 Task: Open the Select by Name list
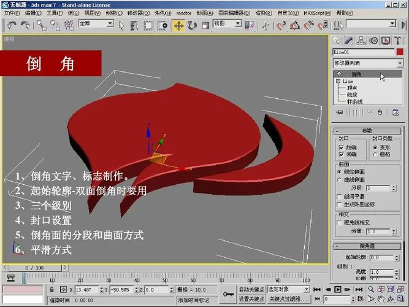pos(134,26)
